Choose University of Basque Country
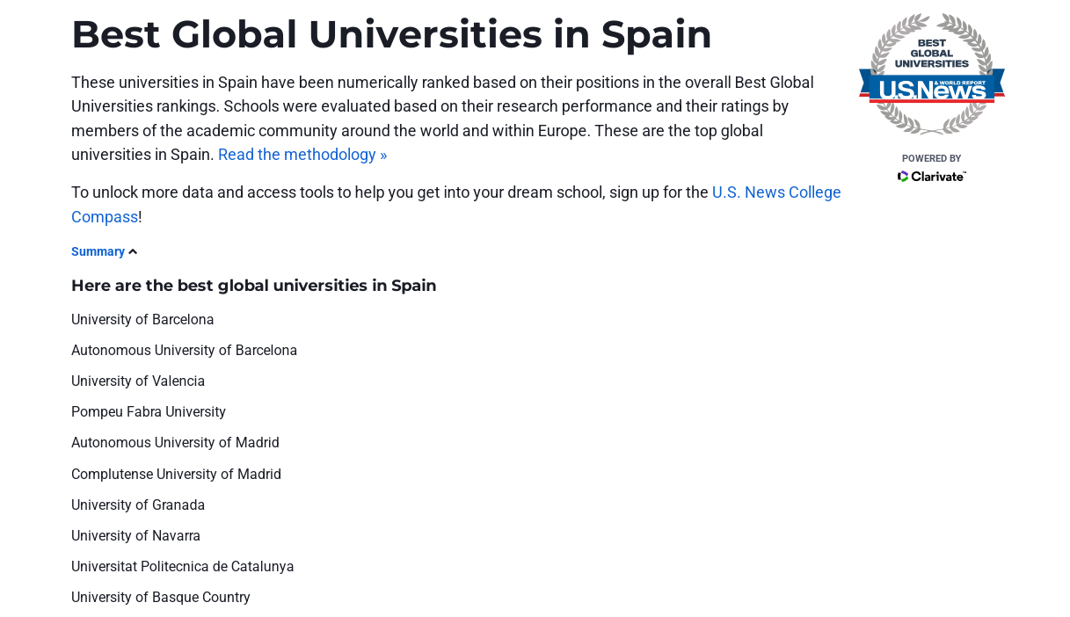 pyautogui.click(x=161, y=597)
